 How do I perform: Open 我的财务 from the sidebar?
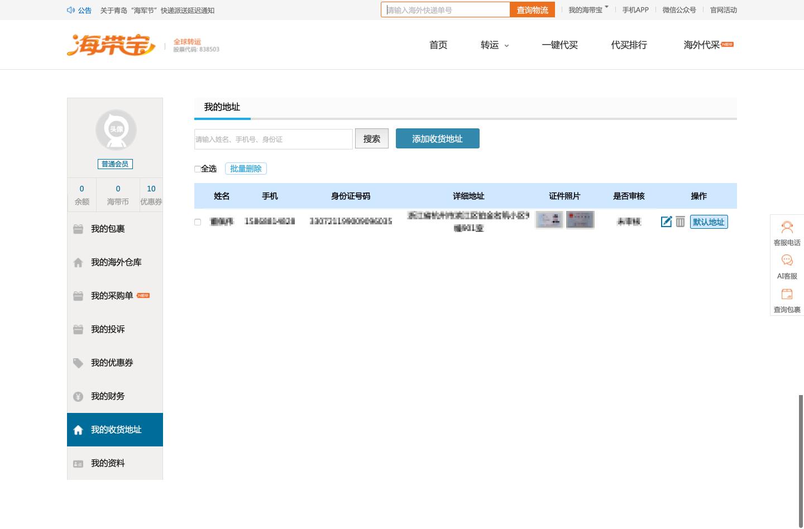point(107,396)
